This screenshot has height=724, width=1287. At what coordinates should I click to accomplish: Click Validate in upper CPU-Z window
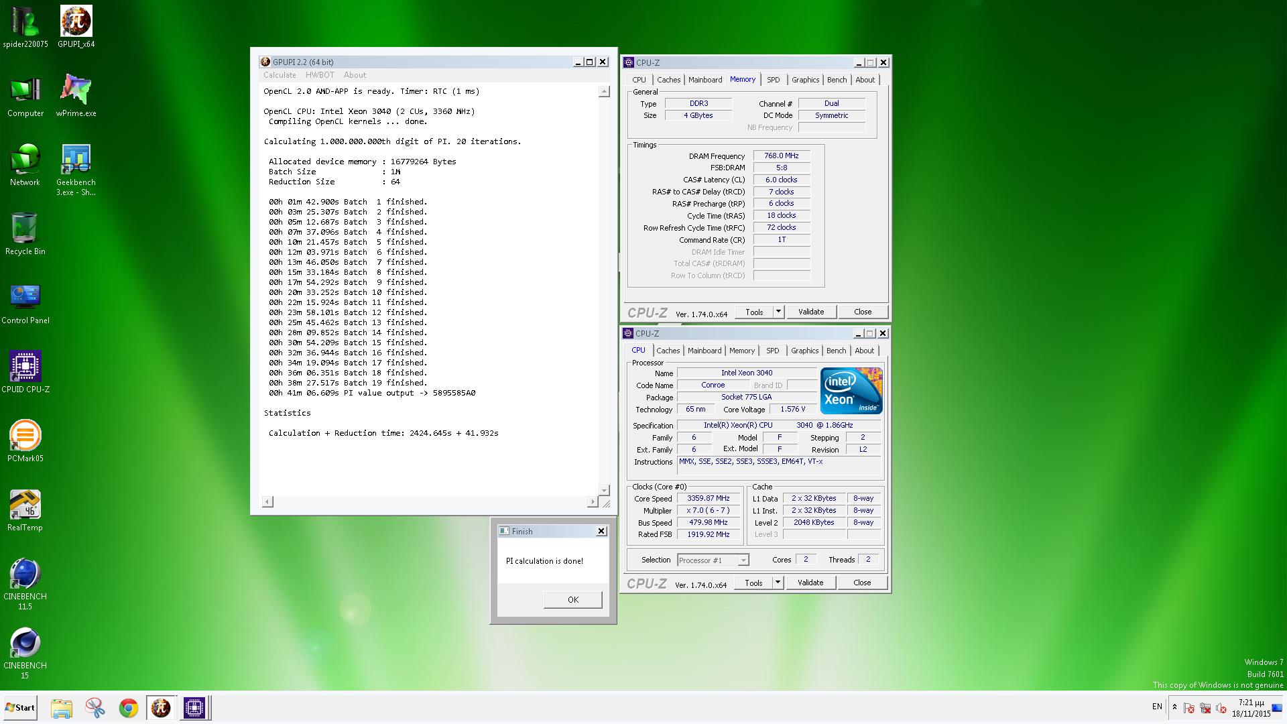coord(810,312)
